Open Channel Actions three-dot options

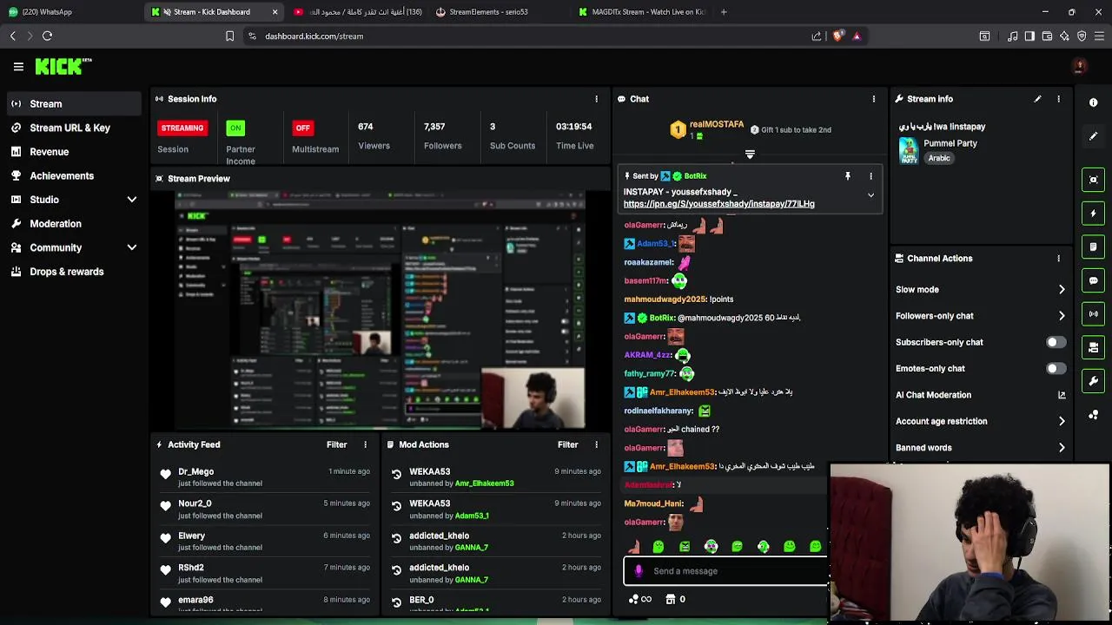[1058, 259]
